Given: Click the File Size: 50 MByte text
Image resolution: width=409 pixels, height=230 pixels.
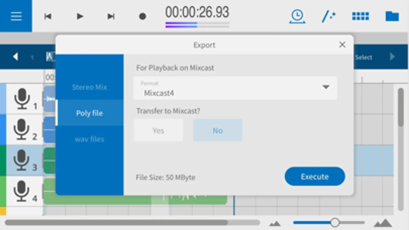Looking at the screenshot, I should tap(165, 177).
